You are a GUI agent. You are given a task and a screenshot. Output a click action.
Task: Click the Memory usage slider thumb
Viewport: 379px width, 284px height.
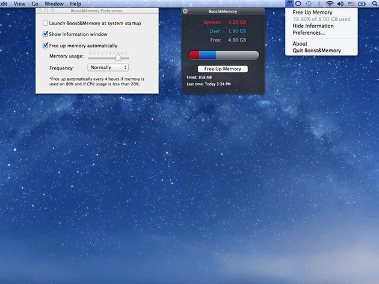118,58
